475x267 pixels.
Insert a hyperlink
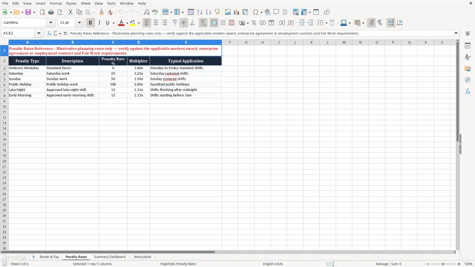(x=268, y=12)
